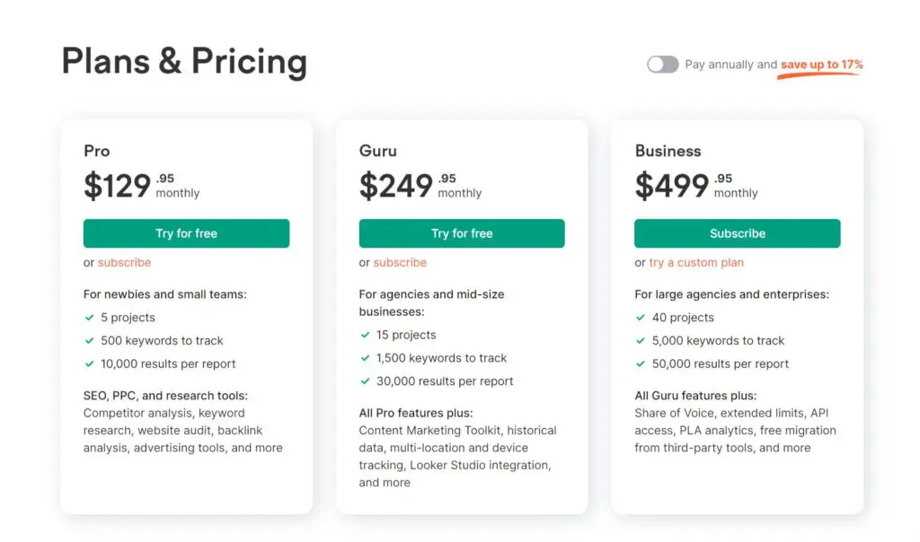Viewport: 920px width, 542px height.
Task: Toggle the annual billing switch
Action: tap(662, 64)
